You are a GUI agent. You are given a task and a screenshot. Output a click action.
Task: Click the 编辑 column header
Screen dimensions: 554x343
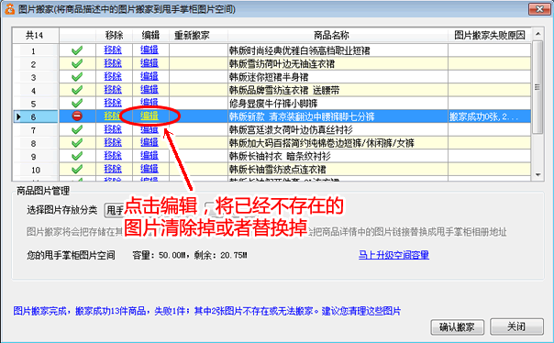(150, 36)
